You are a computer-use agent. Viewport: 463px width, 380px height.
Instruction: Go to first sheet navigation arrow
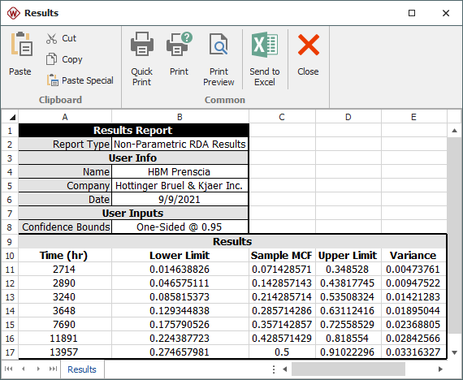[x=9, y=369]
